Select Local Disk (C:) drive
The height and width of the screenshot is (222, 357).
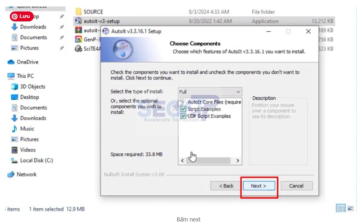point(32,160)
